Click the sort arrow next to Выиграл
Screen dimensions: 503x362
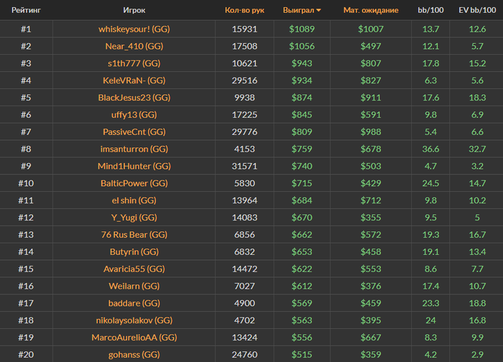pos(318,11)
